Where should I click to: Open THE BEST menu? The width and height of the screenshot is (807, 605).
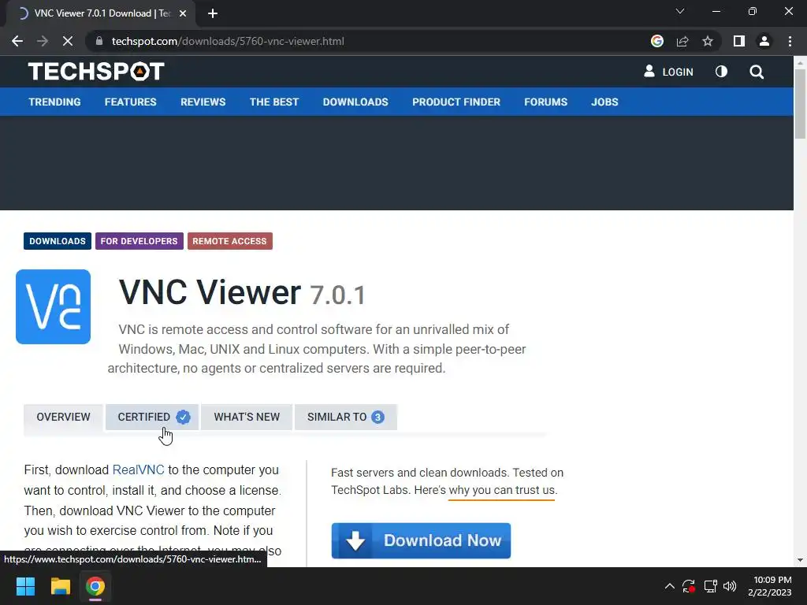click(274, 102)
